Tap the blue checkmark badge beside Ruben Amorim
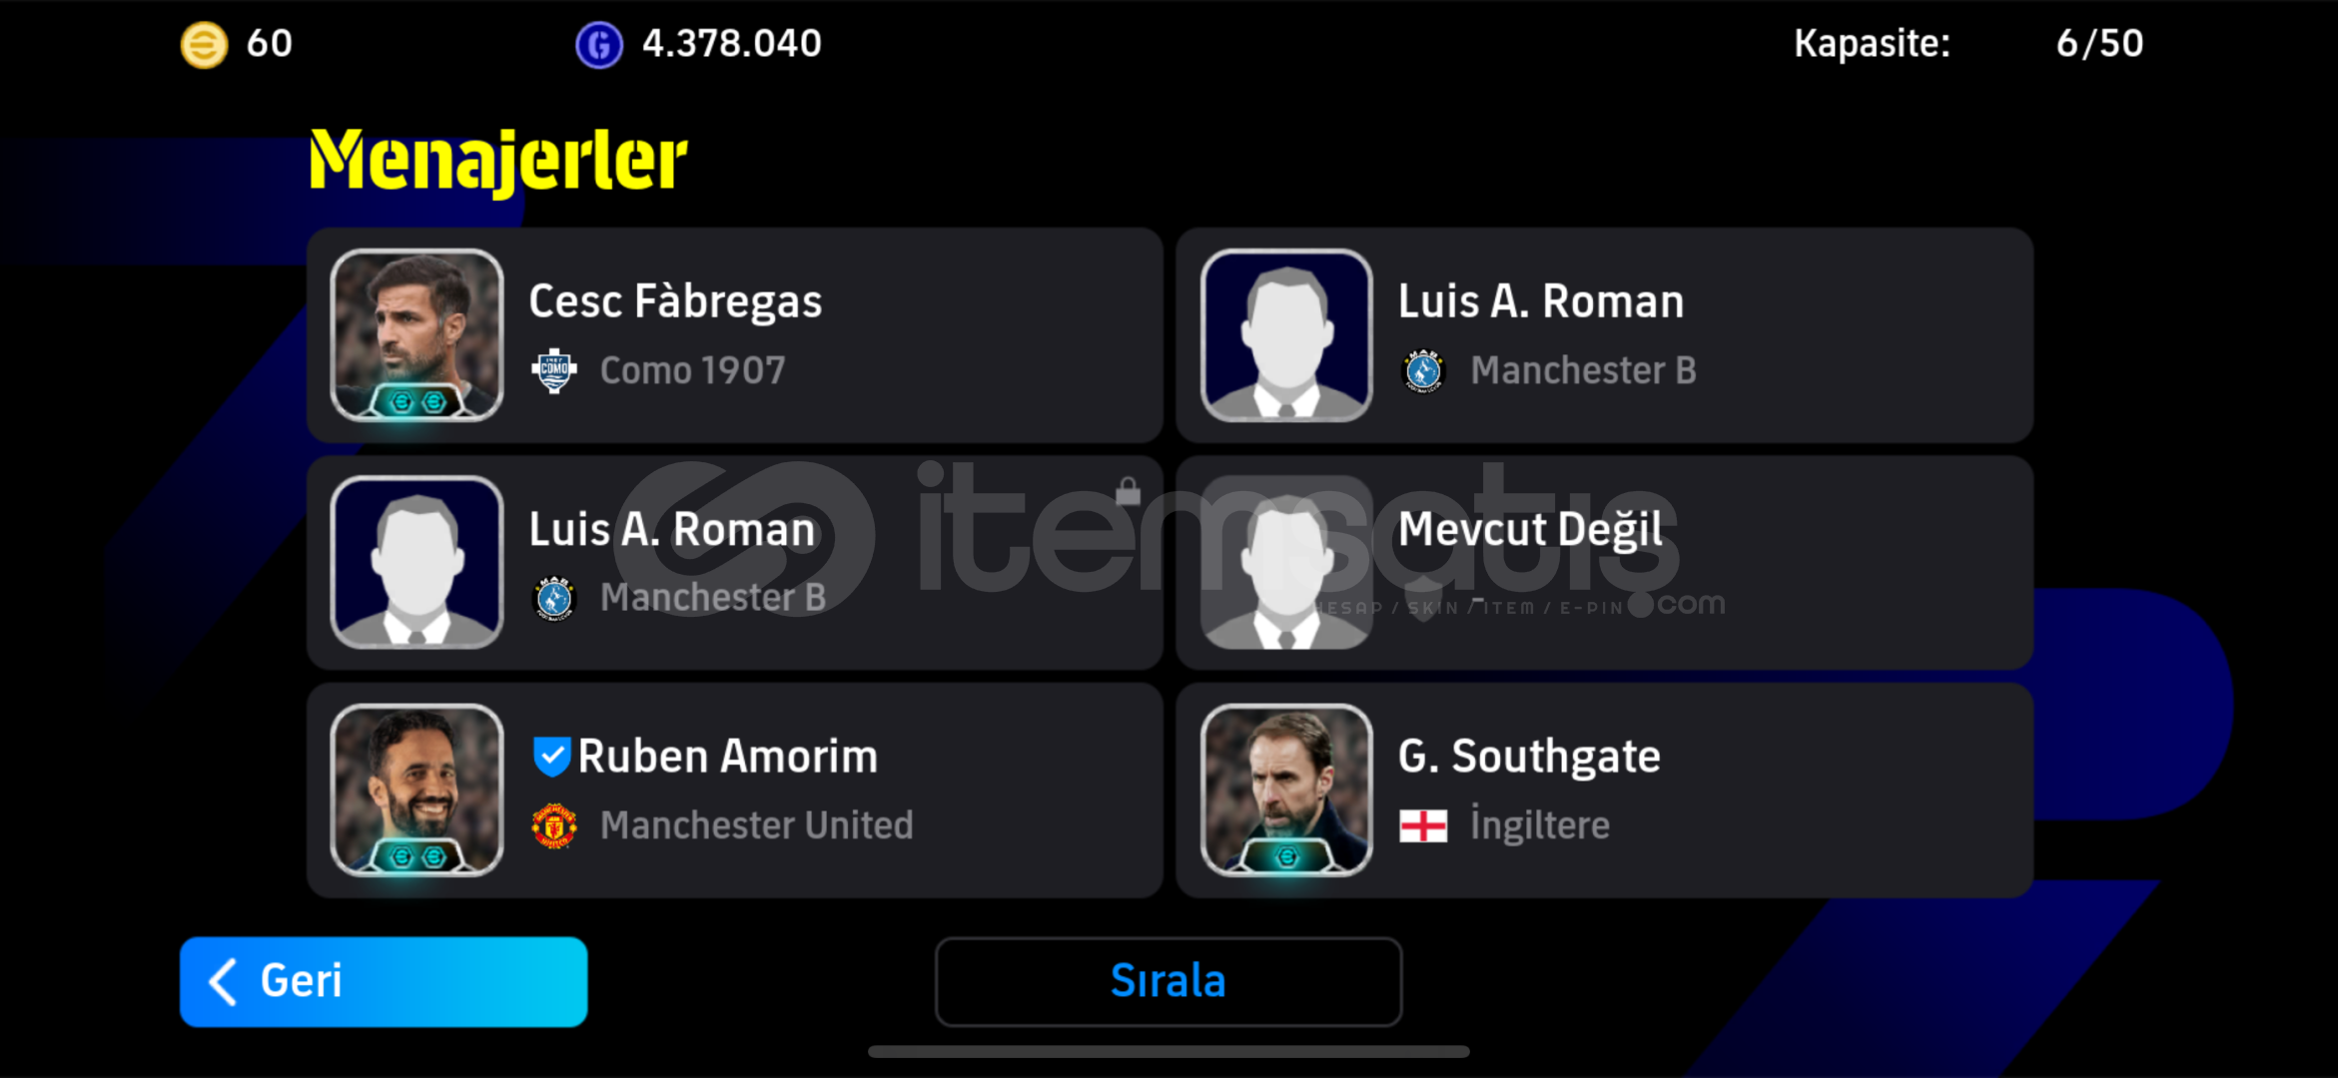This screenshot has width=2338, height=1078. click(x=551, y=757)
